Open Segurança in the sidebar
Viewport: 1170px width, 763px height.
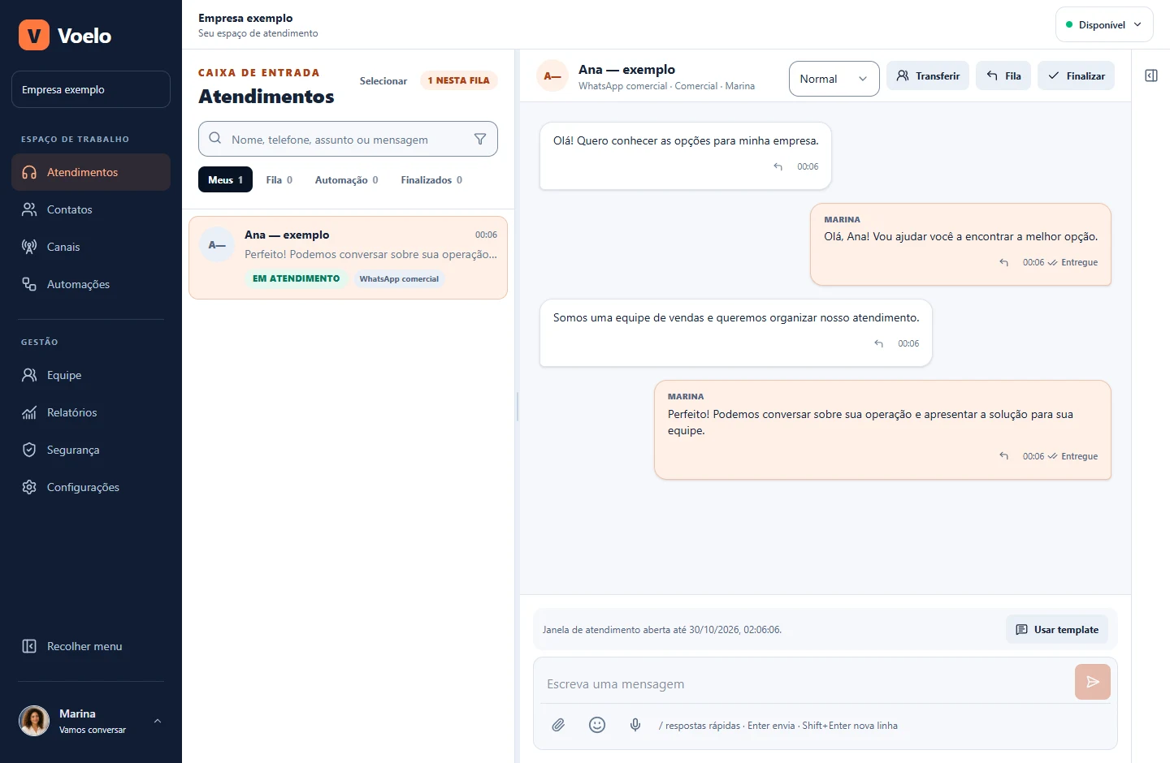[x=91, y=450]
